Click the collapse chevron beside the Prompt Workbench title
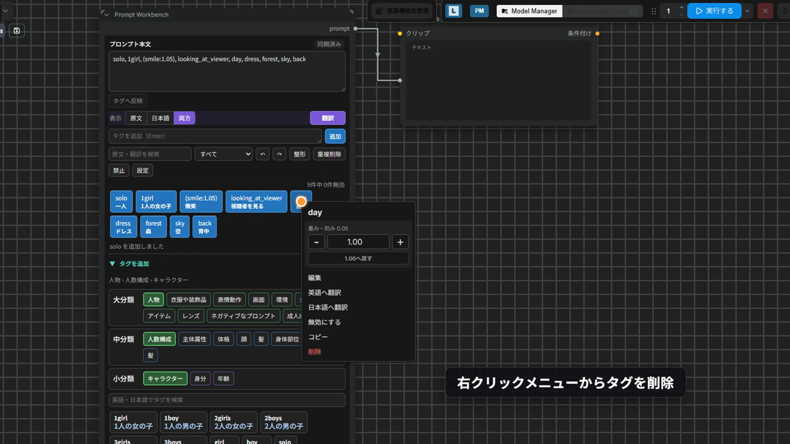This screenshot has height=444, width=790. pyautogui.click(x=107, y=14)
